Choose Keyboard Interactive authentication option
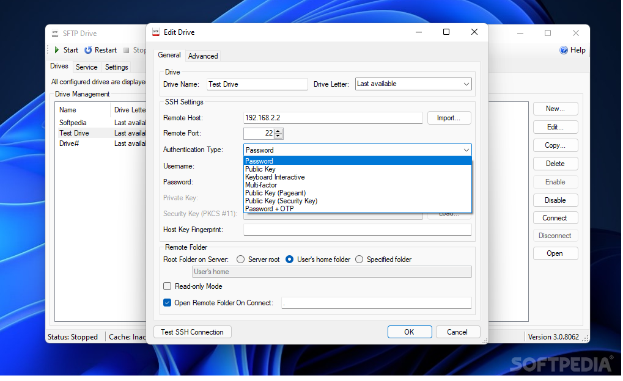Image resolution: width=623 pixels, height=381 pixels. (357, 177)
